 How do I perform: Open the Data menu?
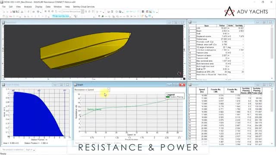point(48,7)
